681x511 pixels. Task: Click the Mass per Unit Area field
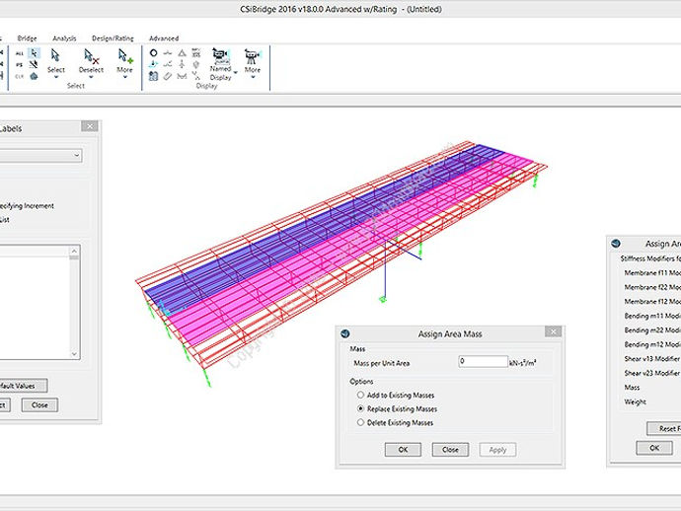pos(483,361)
